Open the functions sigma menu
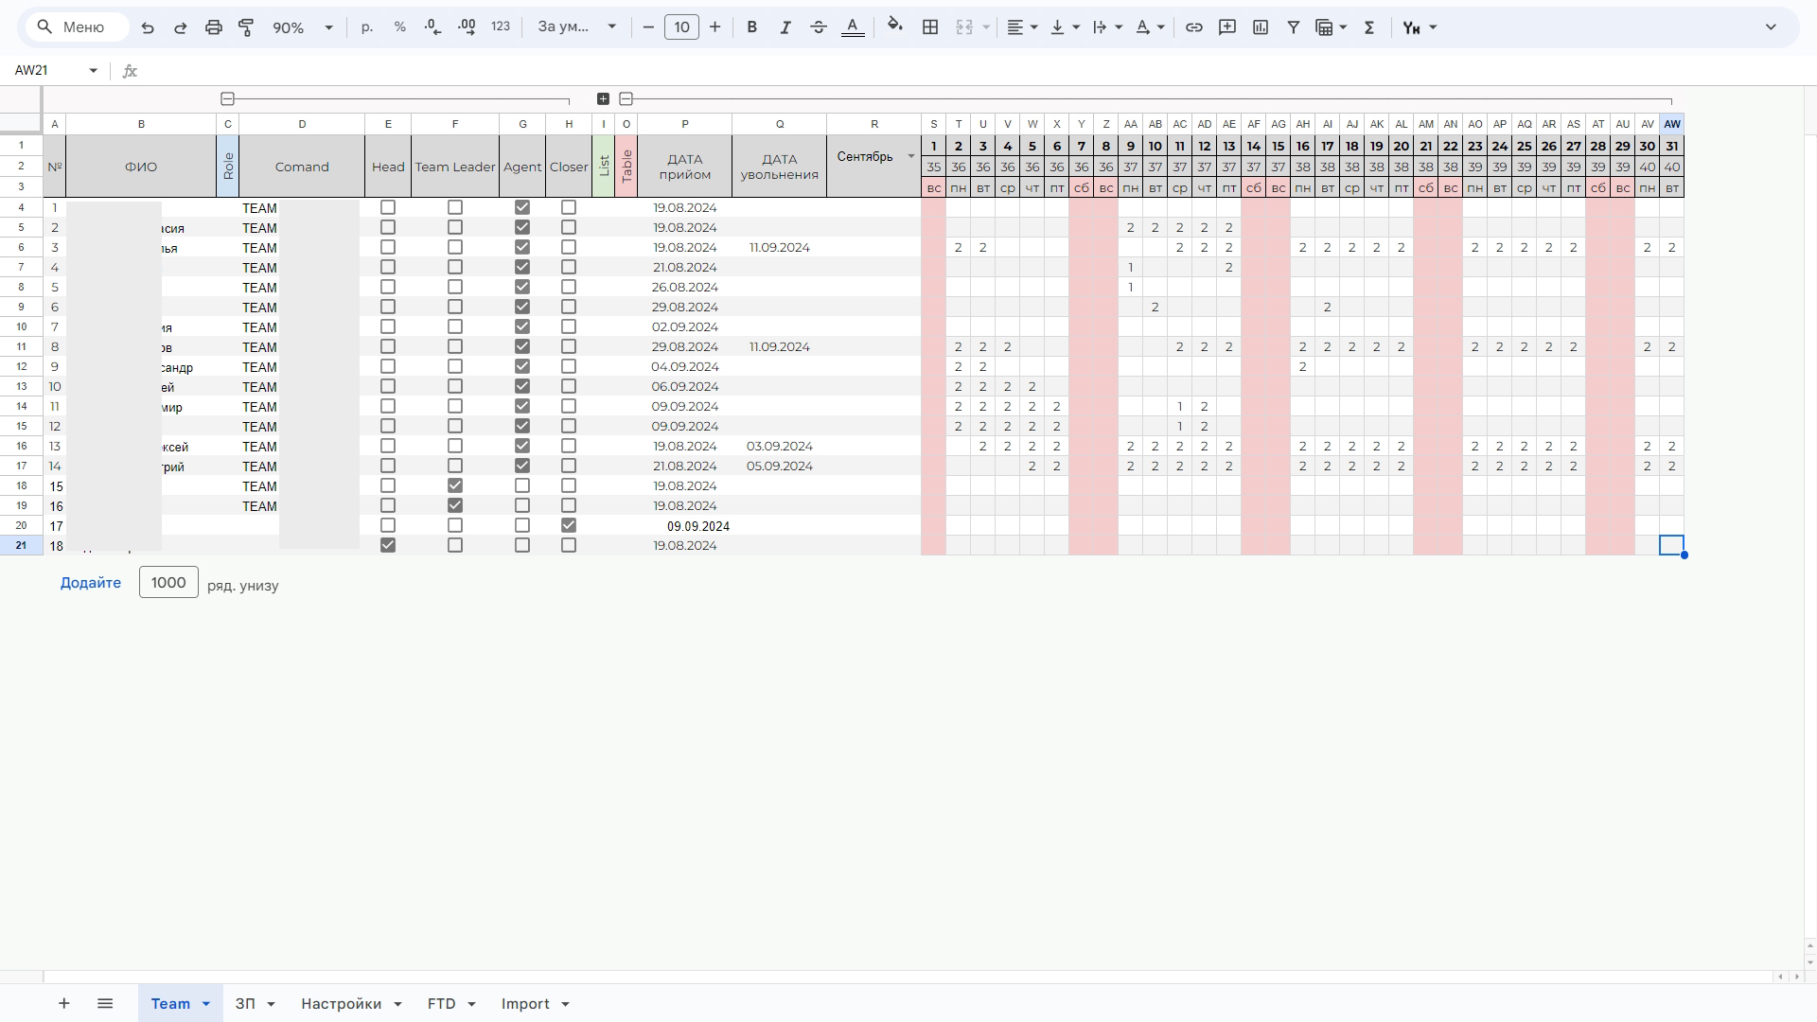Screen dimensions: 1817x1022 1368,27
